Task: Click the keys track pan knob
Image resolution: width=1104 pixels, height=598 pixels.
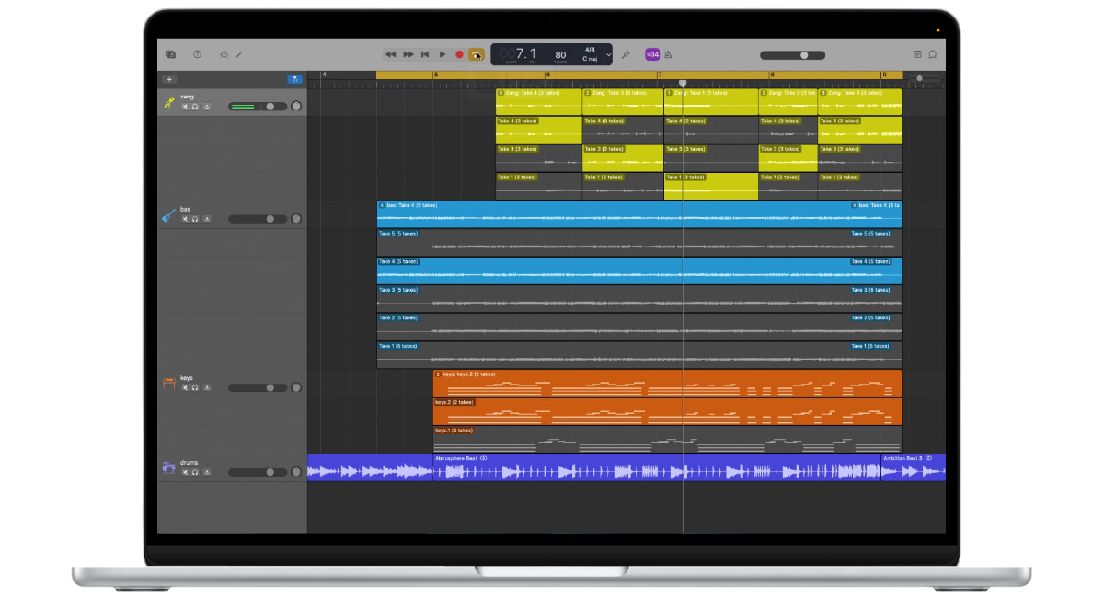Action: coord(296,387)
